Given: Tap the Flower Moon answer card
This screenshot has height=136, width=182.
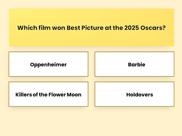Looking at the screenshot, I should click(48, 94).
